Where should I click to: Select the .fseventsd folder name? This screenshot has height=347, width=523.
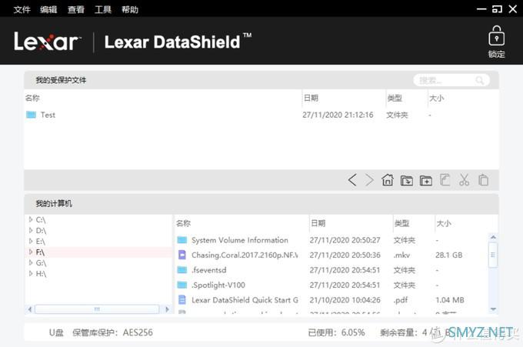tap(208, 269)
